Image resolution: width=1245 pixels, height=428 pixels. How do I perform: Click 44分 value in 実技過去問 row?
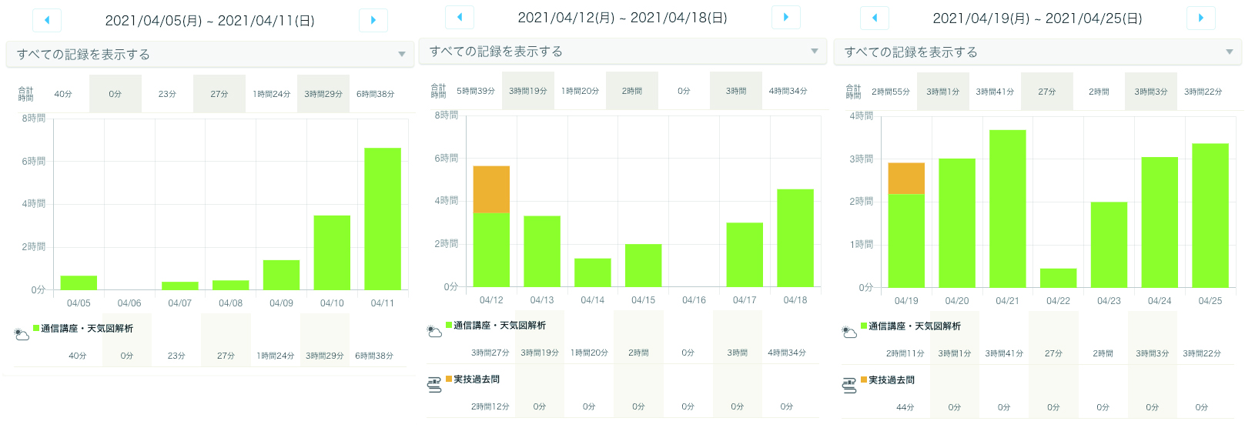coord(905,407)
